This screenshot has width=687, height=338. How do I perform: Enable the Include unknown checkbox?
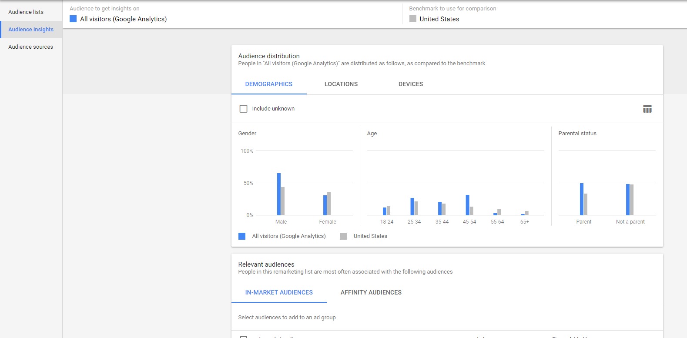tap(244, 109)
